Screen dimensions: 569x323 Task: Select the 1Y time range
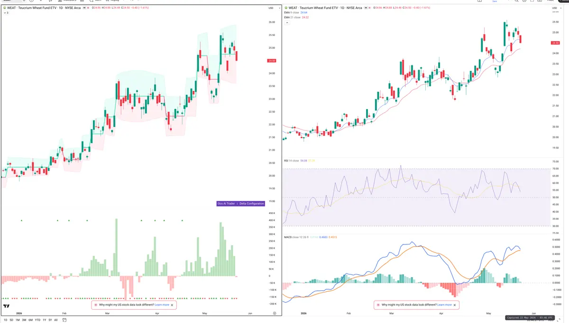coord(44,320)
